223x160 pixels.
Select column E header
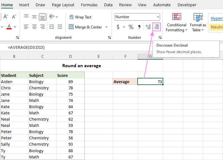click(x=99, y=57)
